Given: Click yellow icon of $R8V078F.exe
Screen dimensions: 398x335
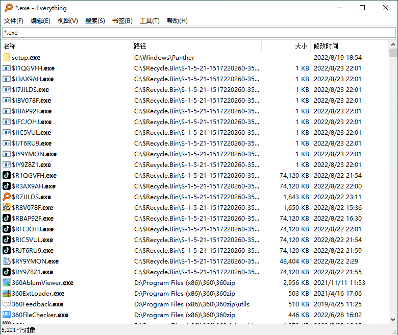Looking at the screenshot, I should [x=7, y=207].
